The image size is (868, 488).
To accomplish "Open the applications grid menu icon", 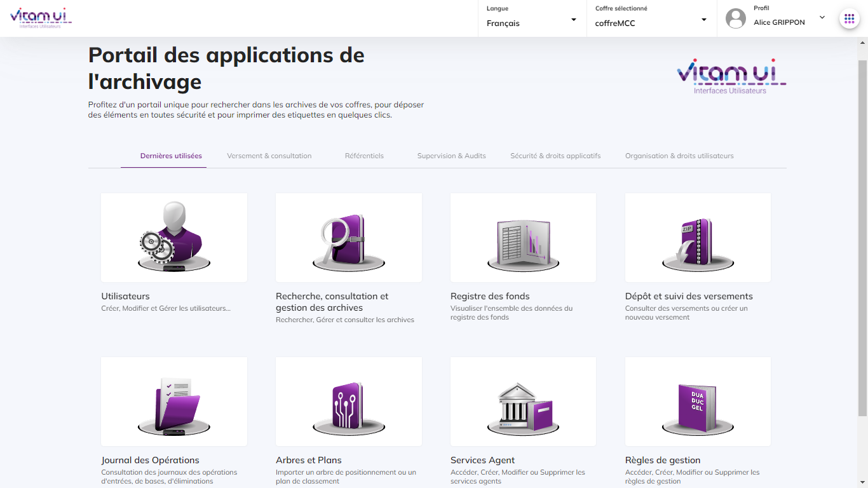I will click(849, 18).
